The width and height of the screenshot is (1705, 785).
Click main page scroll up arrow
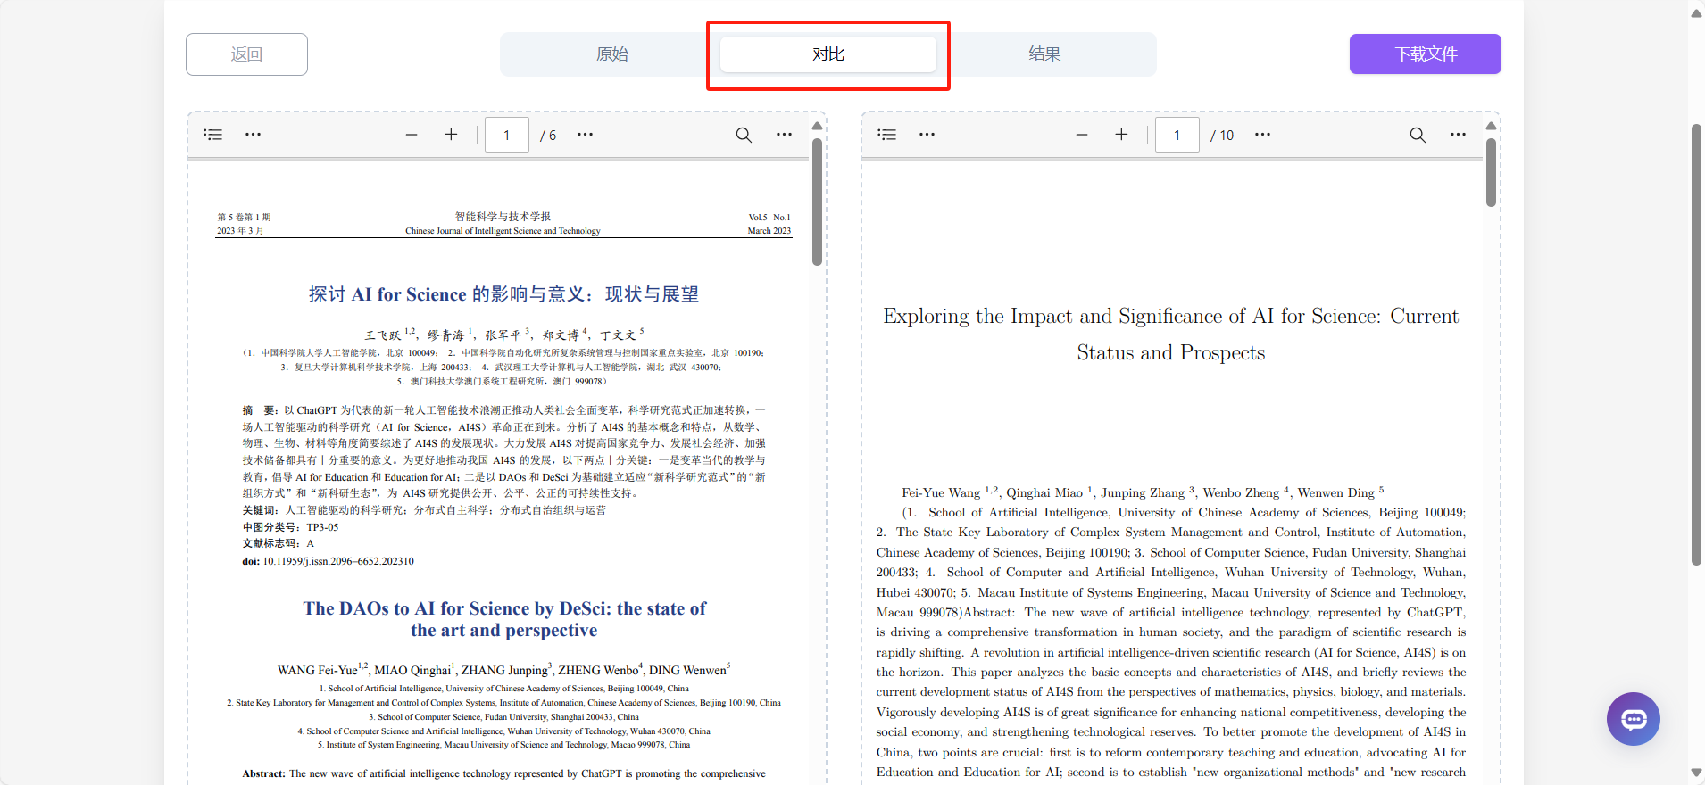point(1696,13)
